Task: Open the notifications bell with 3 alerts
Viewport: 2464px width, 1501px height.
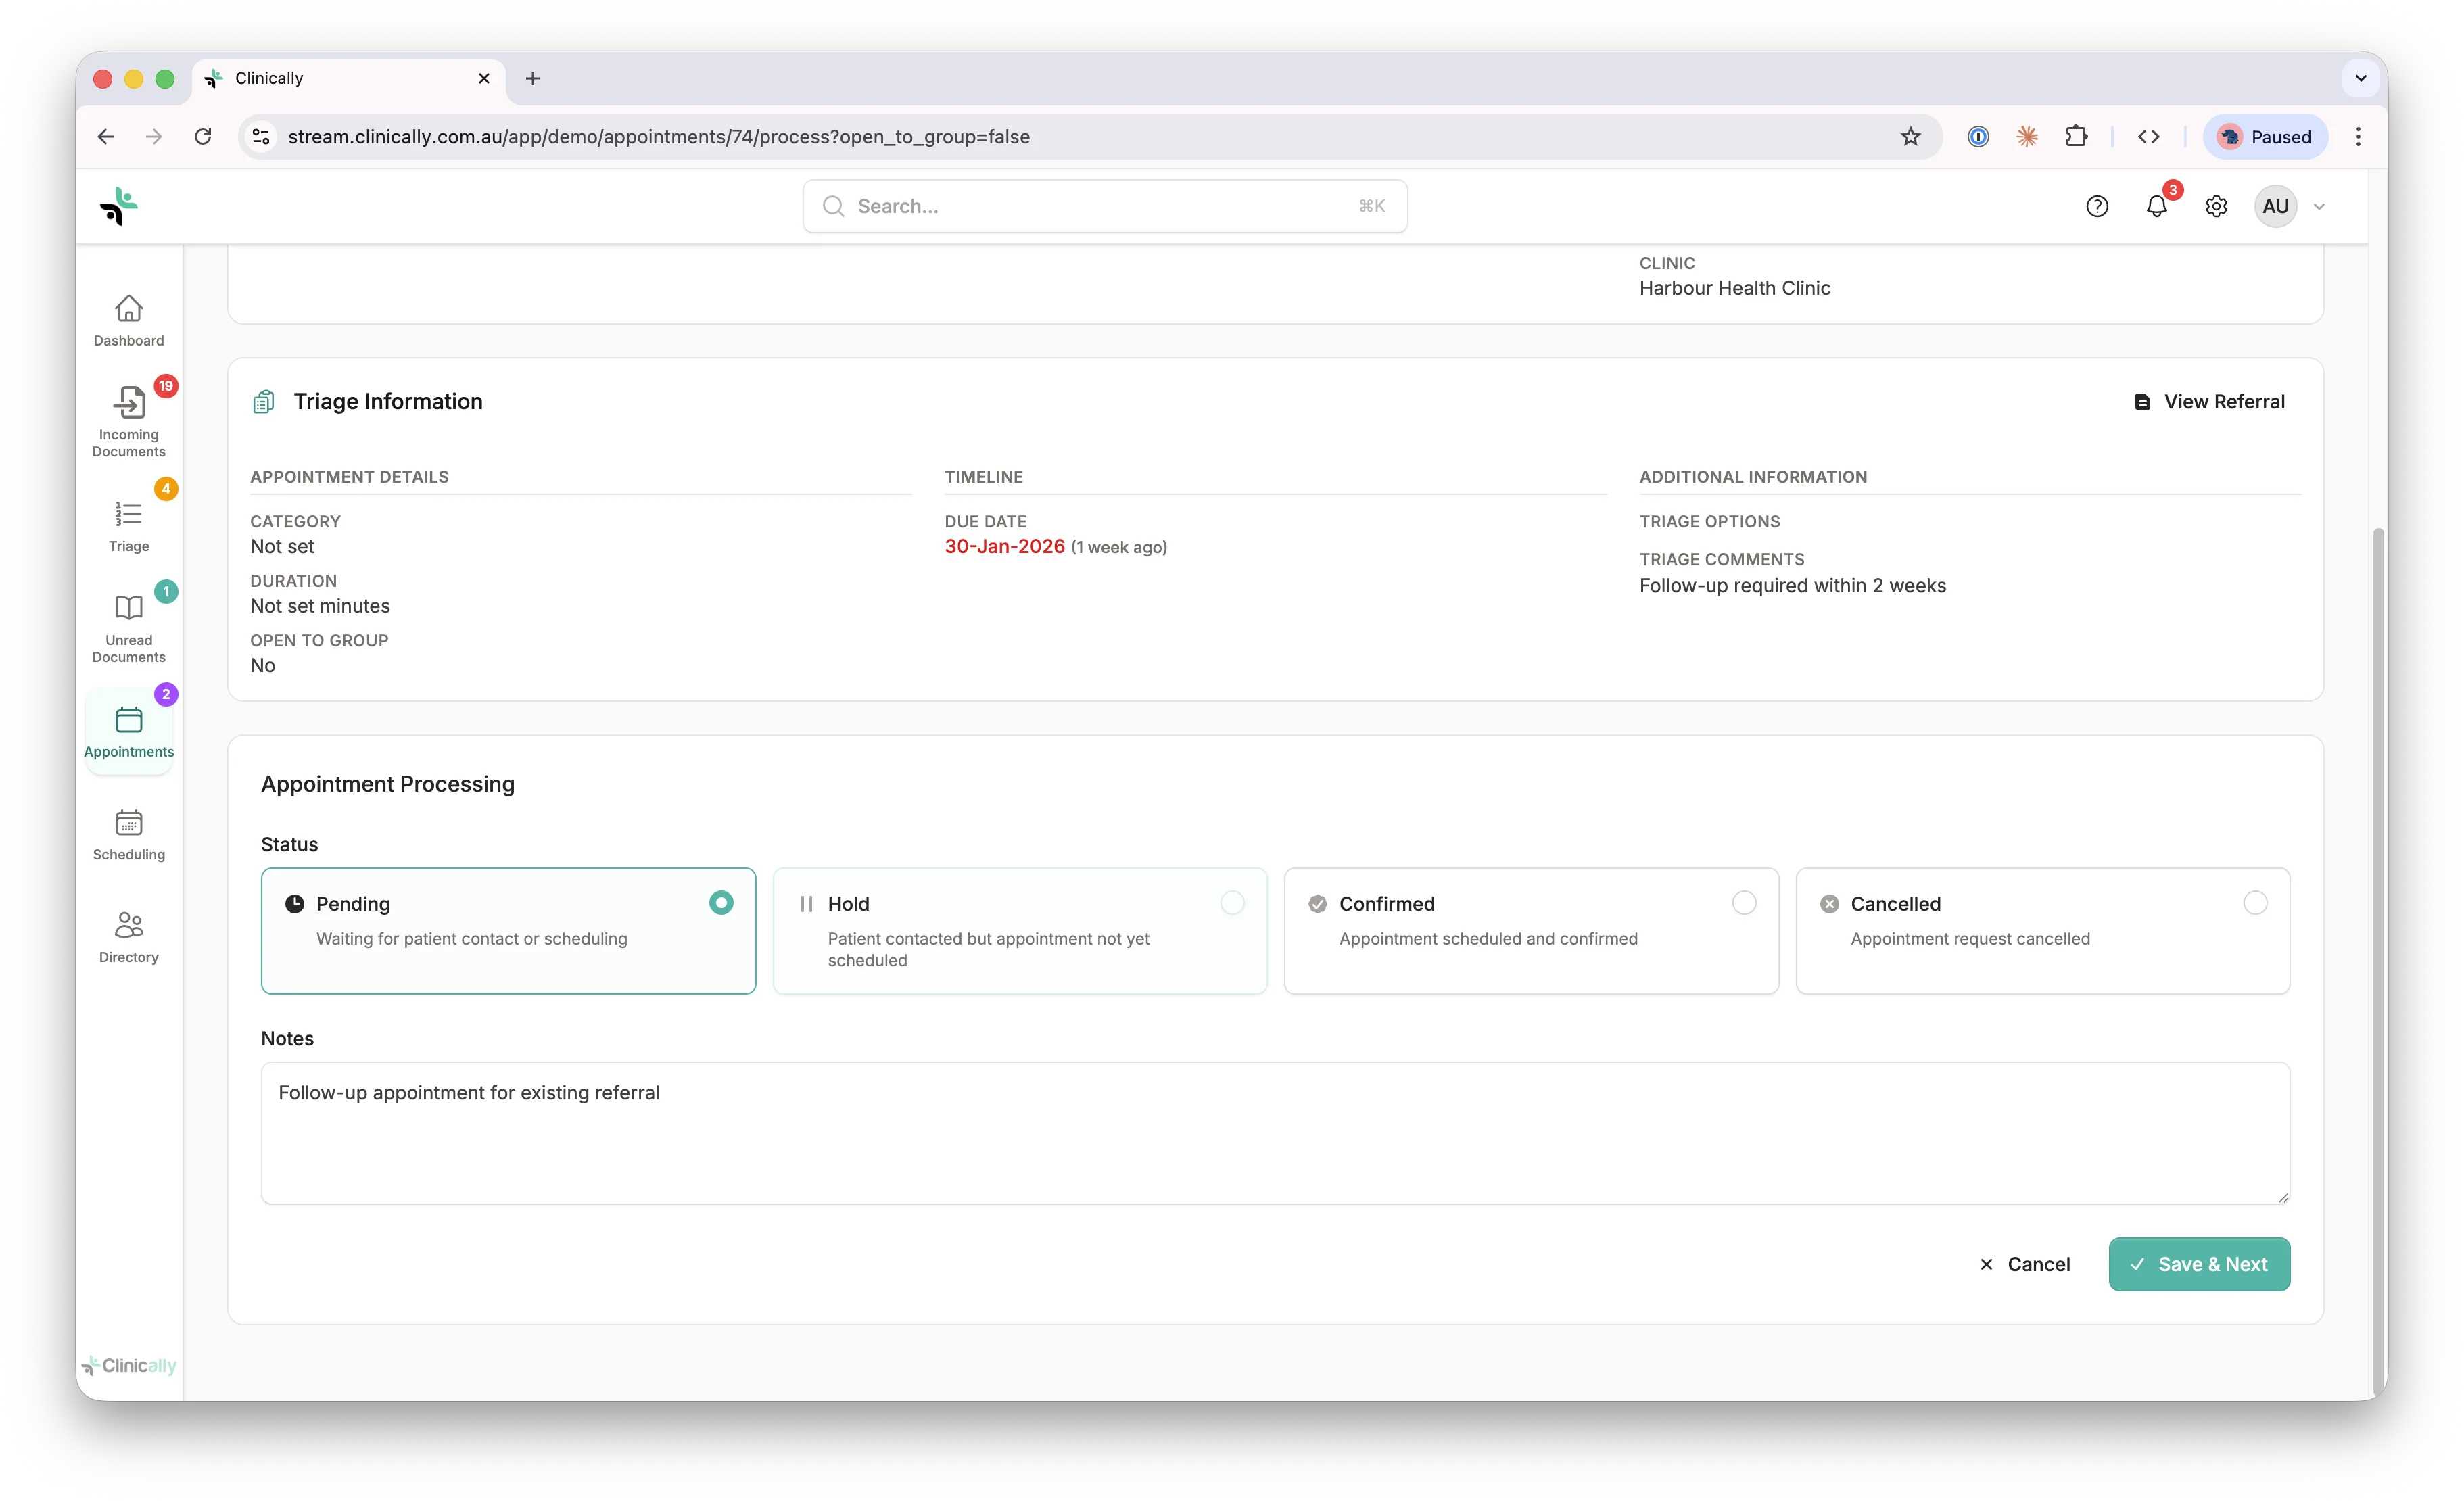Action: coord(2156,206)
